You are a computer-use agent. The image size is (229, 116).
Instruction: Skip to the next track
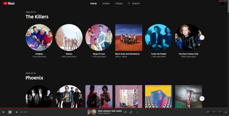pyautogui.click(x=17, y=112)
